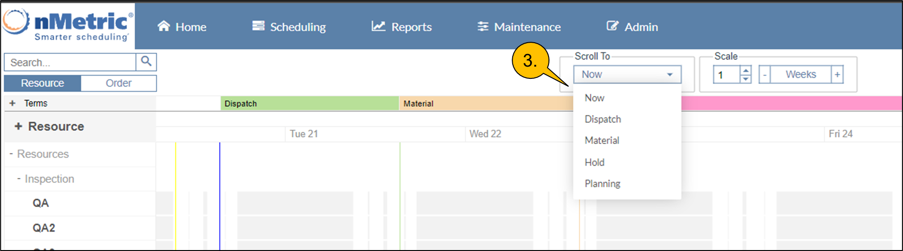Click the green vertical Dispatch marker line
The width and height of the screenshot is (903, 251).
[x=400, y=196]
